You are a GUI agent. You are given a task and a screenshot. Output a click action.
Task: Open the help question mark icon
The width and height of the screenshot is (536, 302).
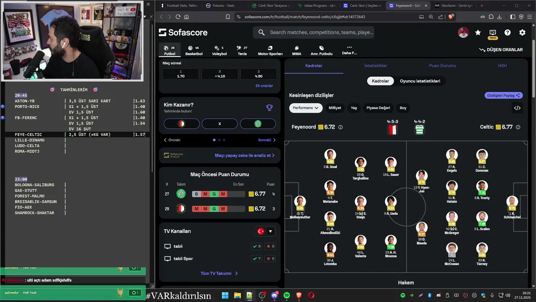(508, 32)
